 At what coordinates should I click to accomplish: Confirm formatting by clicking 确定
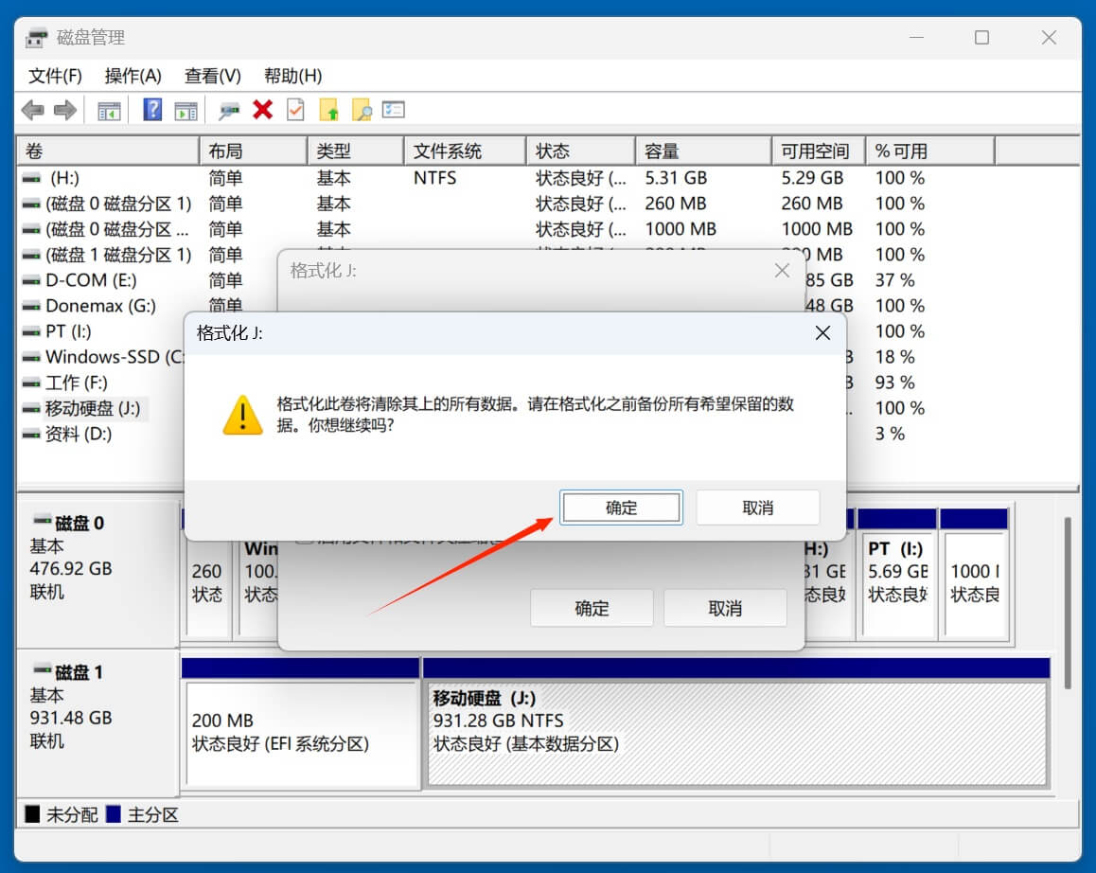[621, 508]
